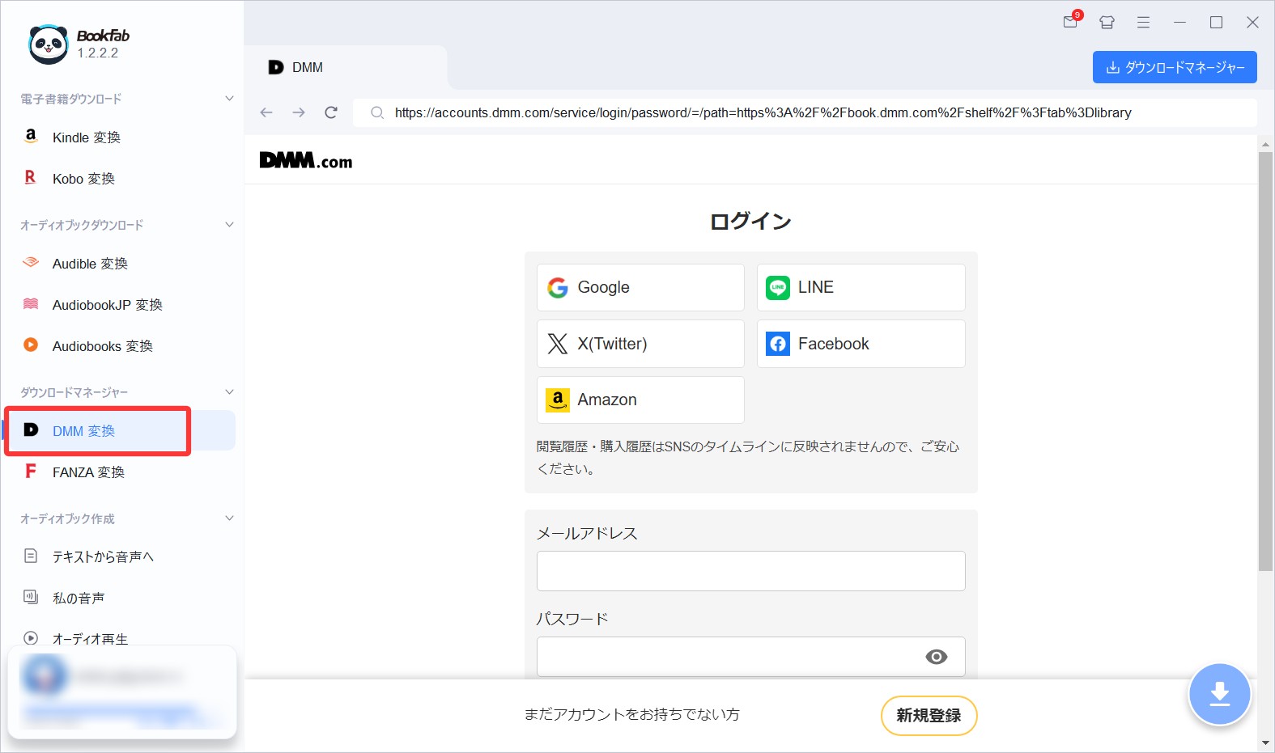Click the notification mailbox icon with badge
The image size is (1275, 753).
click(x=1070, y=22)
